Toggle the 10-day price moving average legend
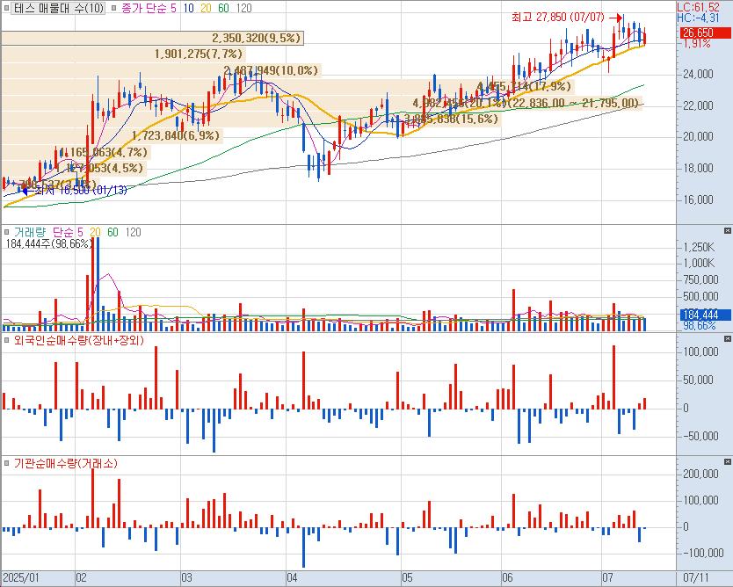The width and height of the screenshot is (733, 587). (188, 8)
